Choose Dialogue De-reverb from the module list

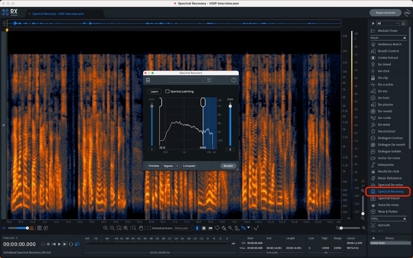click(388, 145)
